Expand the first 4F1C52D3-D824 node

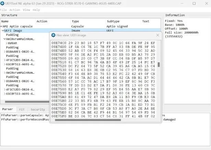point(5,60)
